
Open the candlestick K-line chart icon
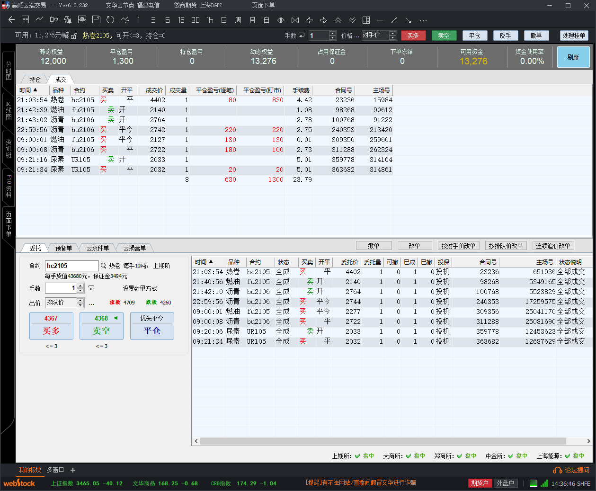click(x=54, y=20)
